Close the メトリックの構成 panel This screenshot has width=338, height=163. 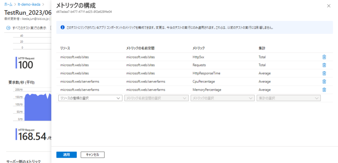tap(329, 6)
